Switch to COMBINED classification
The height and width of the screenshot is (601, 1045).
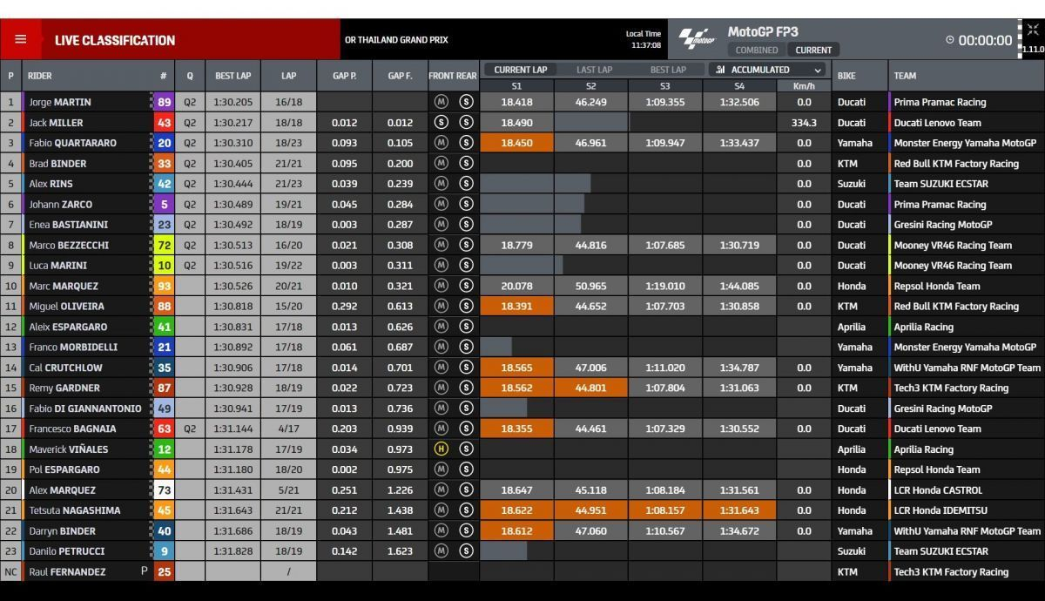click(x=757, y=50)
